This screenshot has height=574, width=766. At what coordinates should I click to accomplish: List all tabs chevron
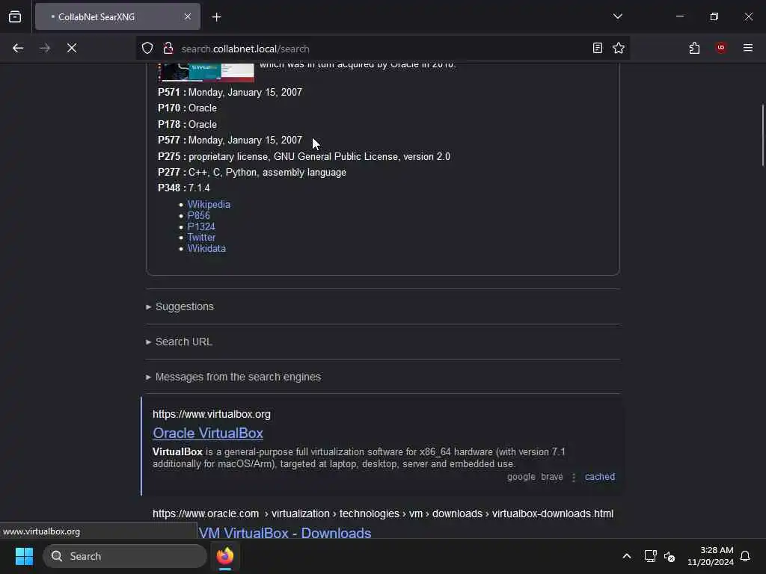coord(617,16)
